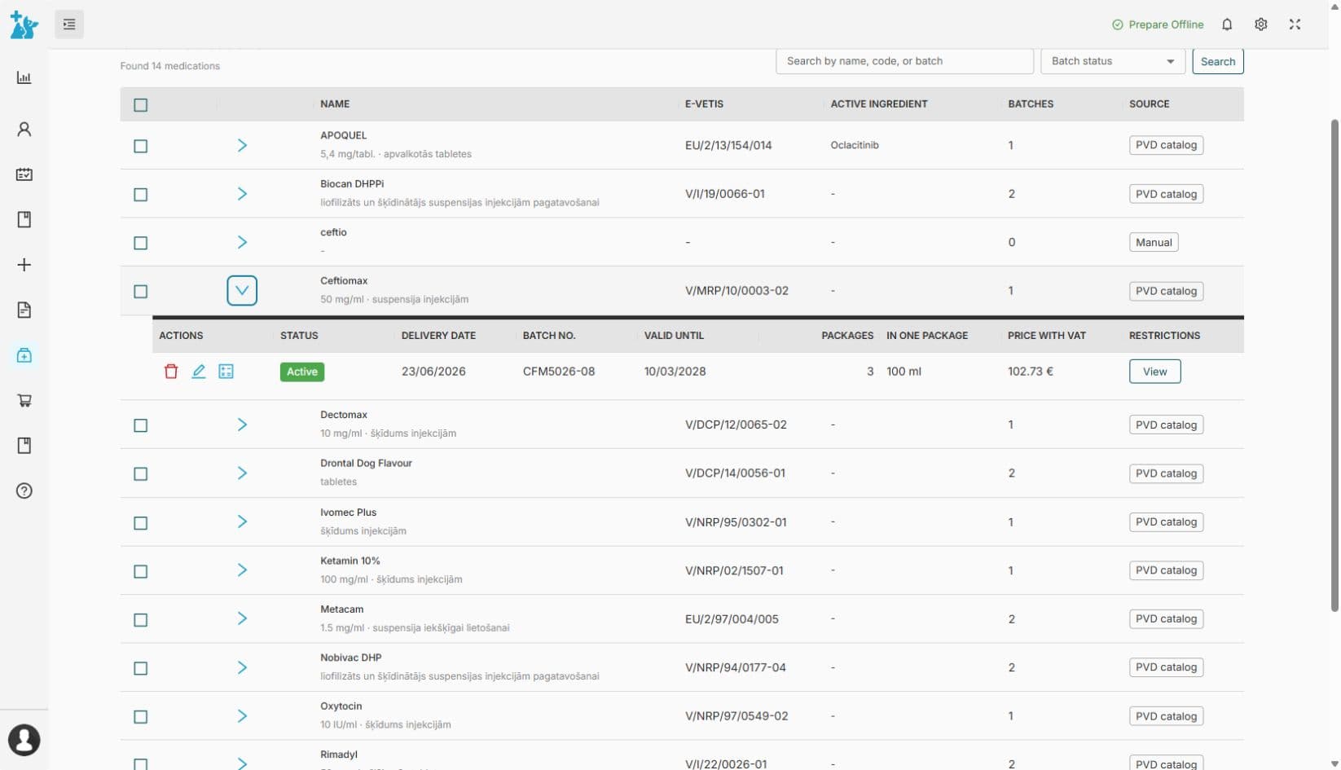Select all medications checkbox in header

click(x=141, y=105)
